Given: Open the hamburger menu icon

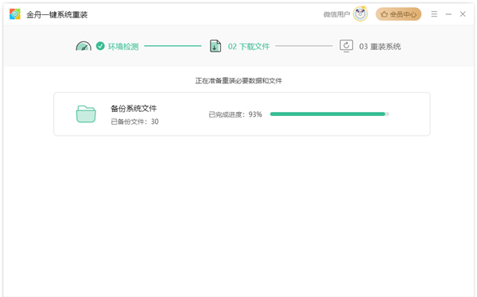Looking at the screenshot, I should (434, 14).
